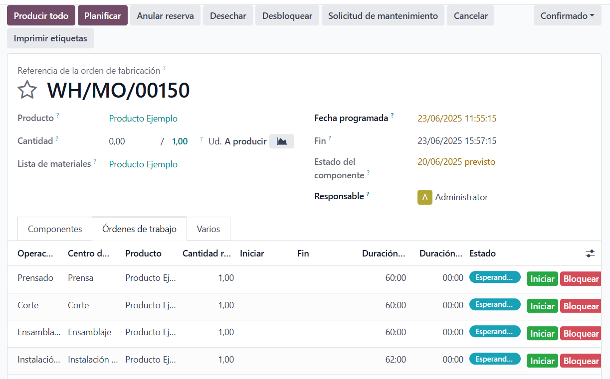This screenshot has width=610, height=379.
Task: Click the 62:00 expected duration cell
Action: (396, 360)
